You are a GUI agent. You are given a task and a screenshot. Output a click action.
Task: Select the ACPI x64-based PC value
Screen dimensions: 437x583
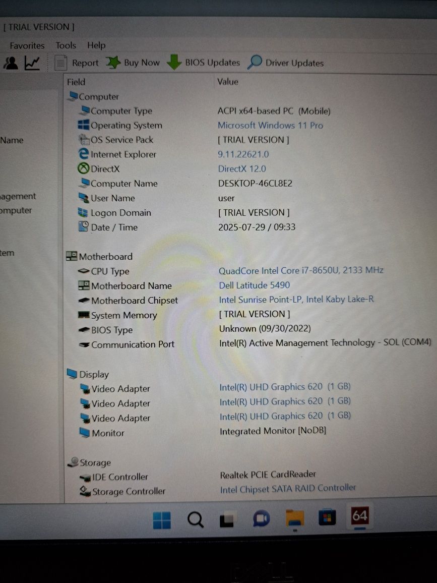point(274,111)
